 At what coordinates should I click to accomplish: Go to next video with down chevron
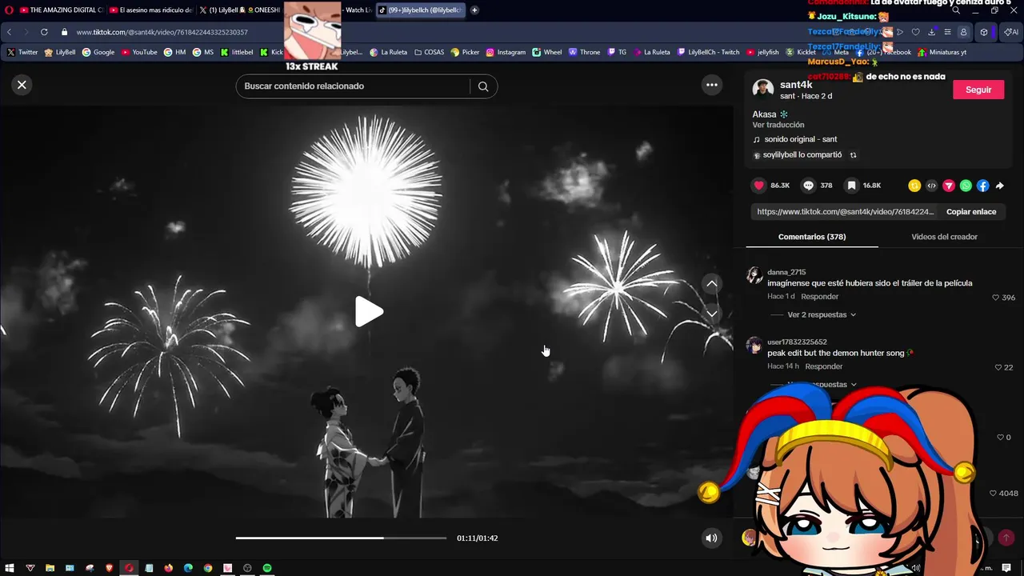click(712, 314)
